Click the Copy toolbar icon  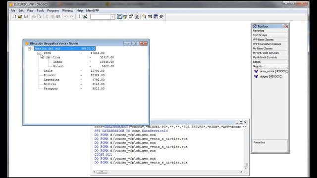pyautogui.click(x=53, y=16)
